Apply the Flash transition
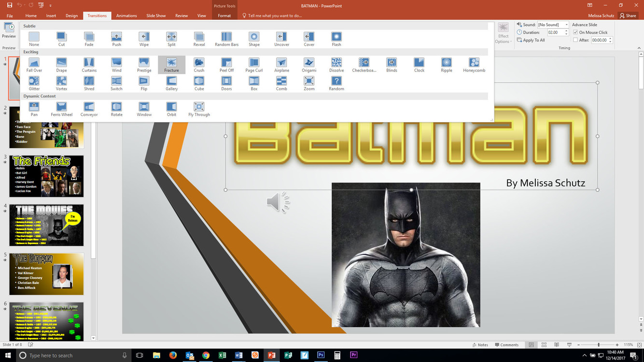 point(336,39)
